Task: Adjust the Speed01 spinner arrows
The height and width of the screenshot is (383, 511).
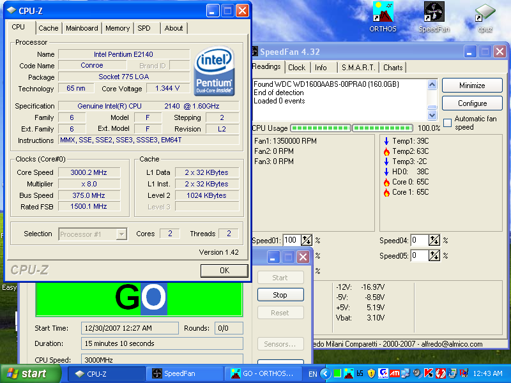Action: (307, 241)
